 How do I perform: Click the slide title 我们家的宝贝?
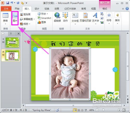pos(75,44)
